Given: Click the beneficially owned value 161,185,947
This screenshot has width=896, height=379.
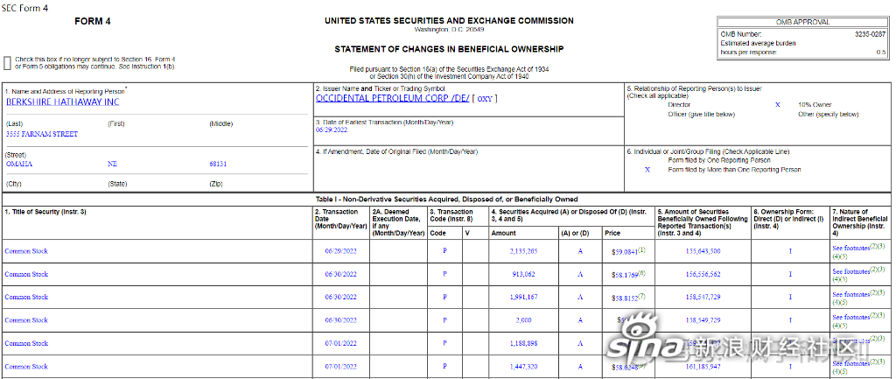Looking at the screenshot, I should click(x=704, y=367).
